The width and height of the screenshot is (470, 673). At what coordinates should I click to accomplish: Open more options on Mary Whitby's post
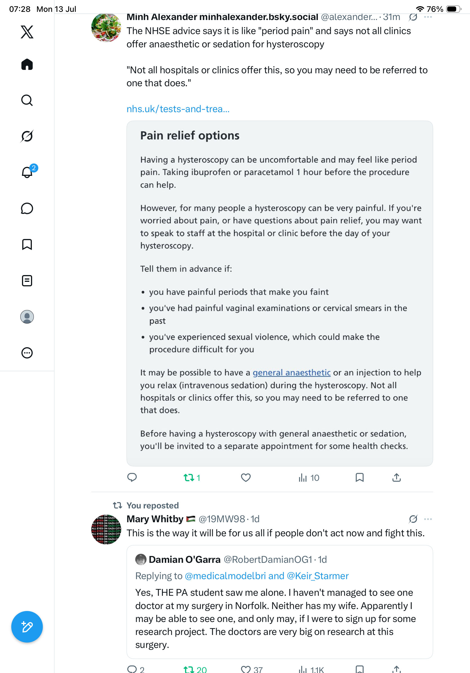coord(428,519)
